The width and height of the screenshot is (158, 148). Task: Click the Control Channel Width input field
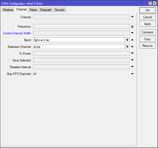tap(81, 33)
